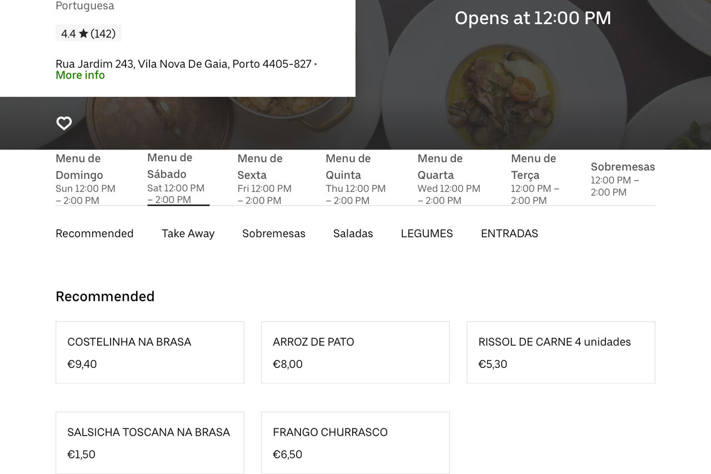The width and height of the screenshot is (711, 474).
Task: Browse the ENTRADAS category
Action: (x=509, y=233)
